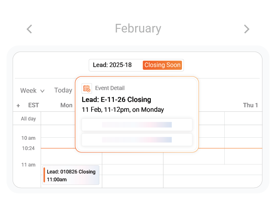The height and width of the screenshot is (217, 276).
Task: Advance to next month using right chevron
Action: coord(246,29)
